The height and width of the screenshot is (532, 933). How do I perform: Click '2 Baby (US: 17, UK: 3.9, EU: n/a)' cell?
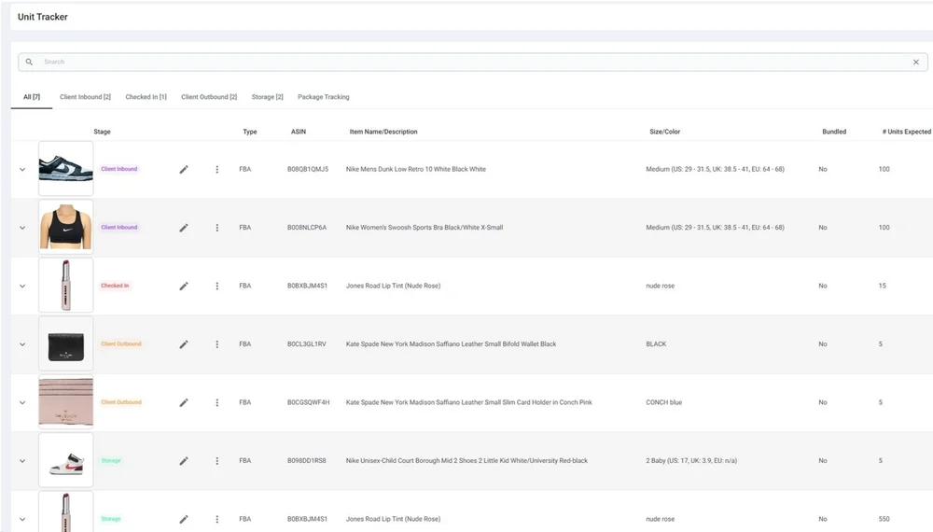point(691,460)
